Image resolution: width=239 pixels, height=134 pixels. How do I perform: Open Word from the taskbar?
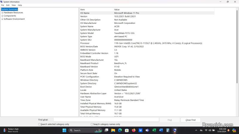(x=161, y=130)
